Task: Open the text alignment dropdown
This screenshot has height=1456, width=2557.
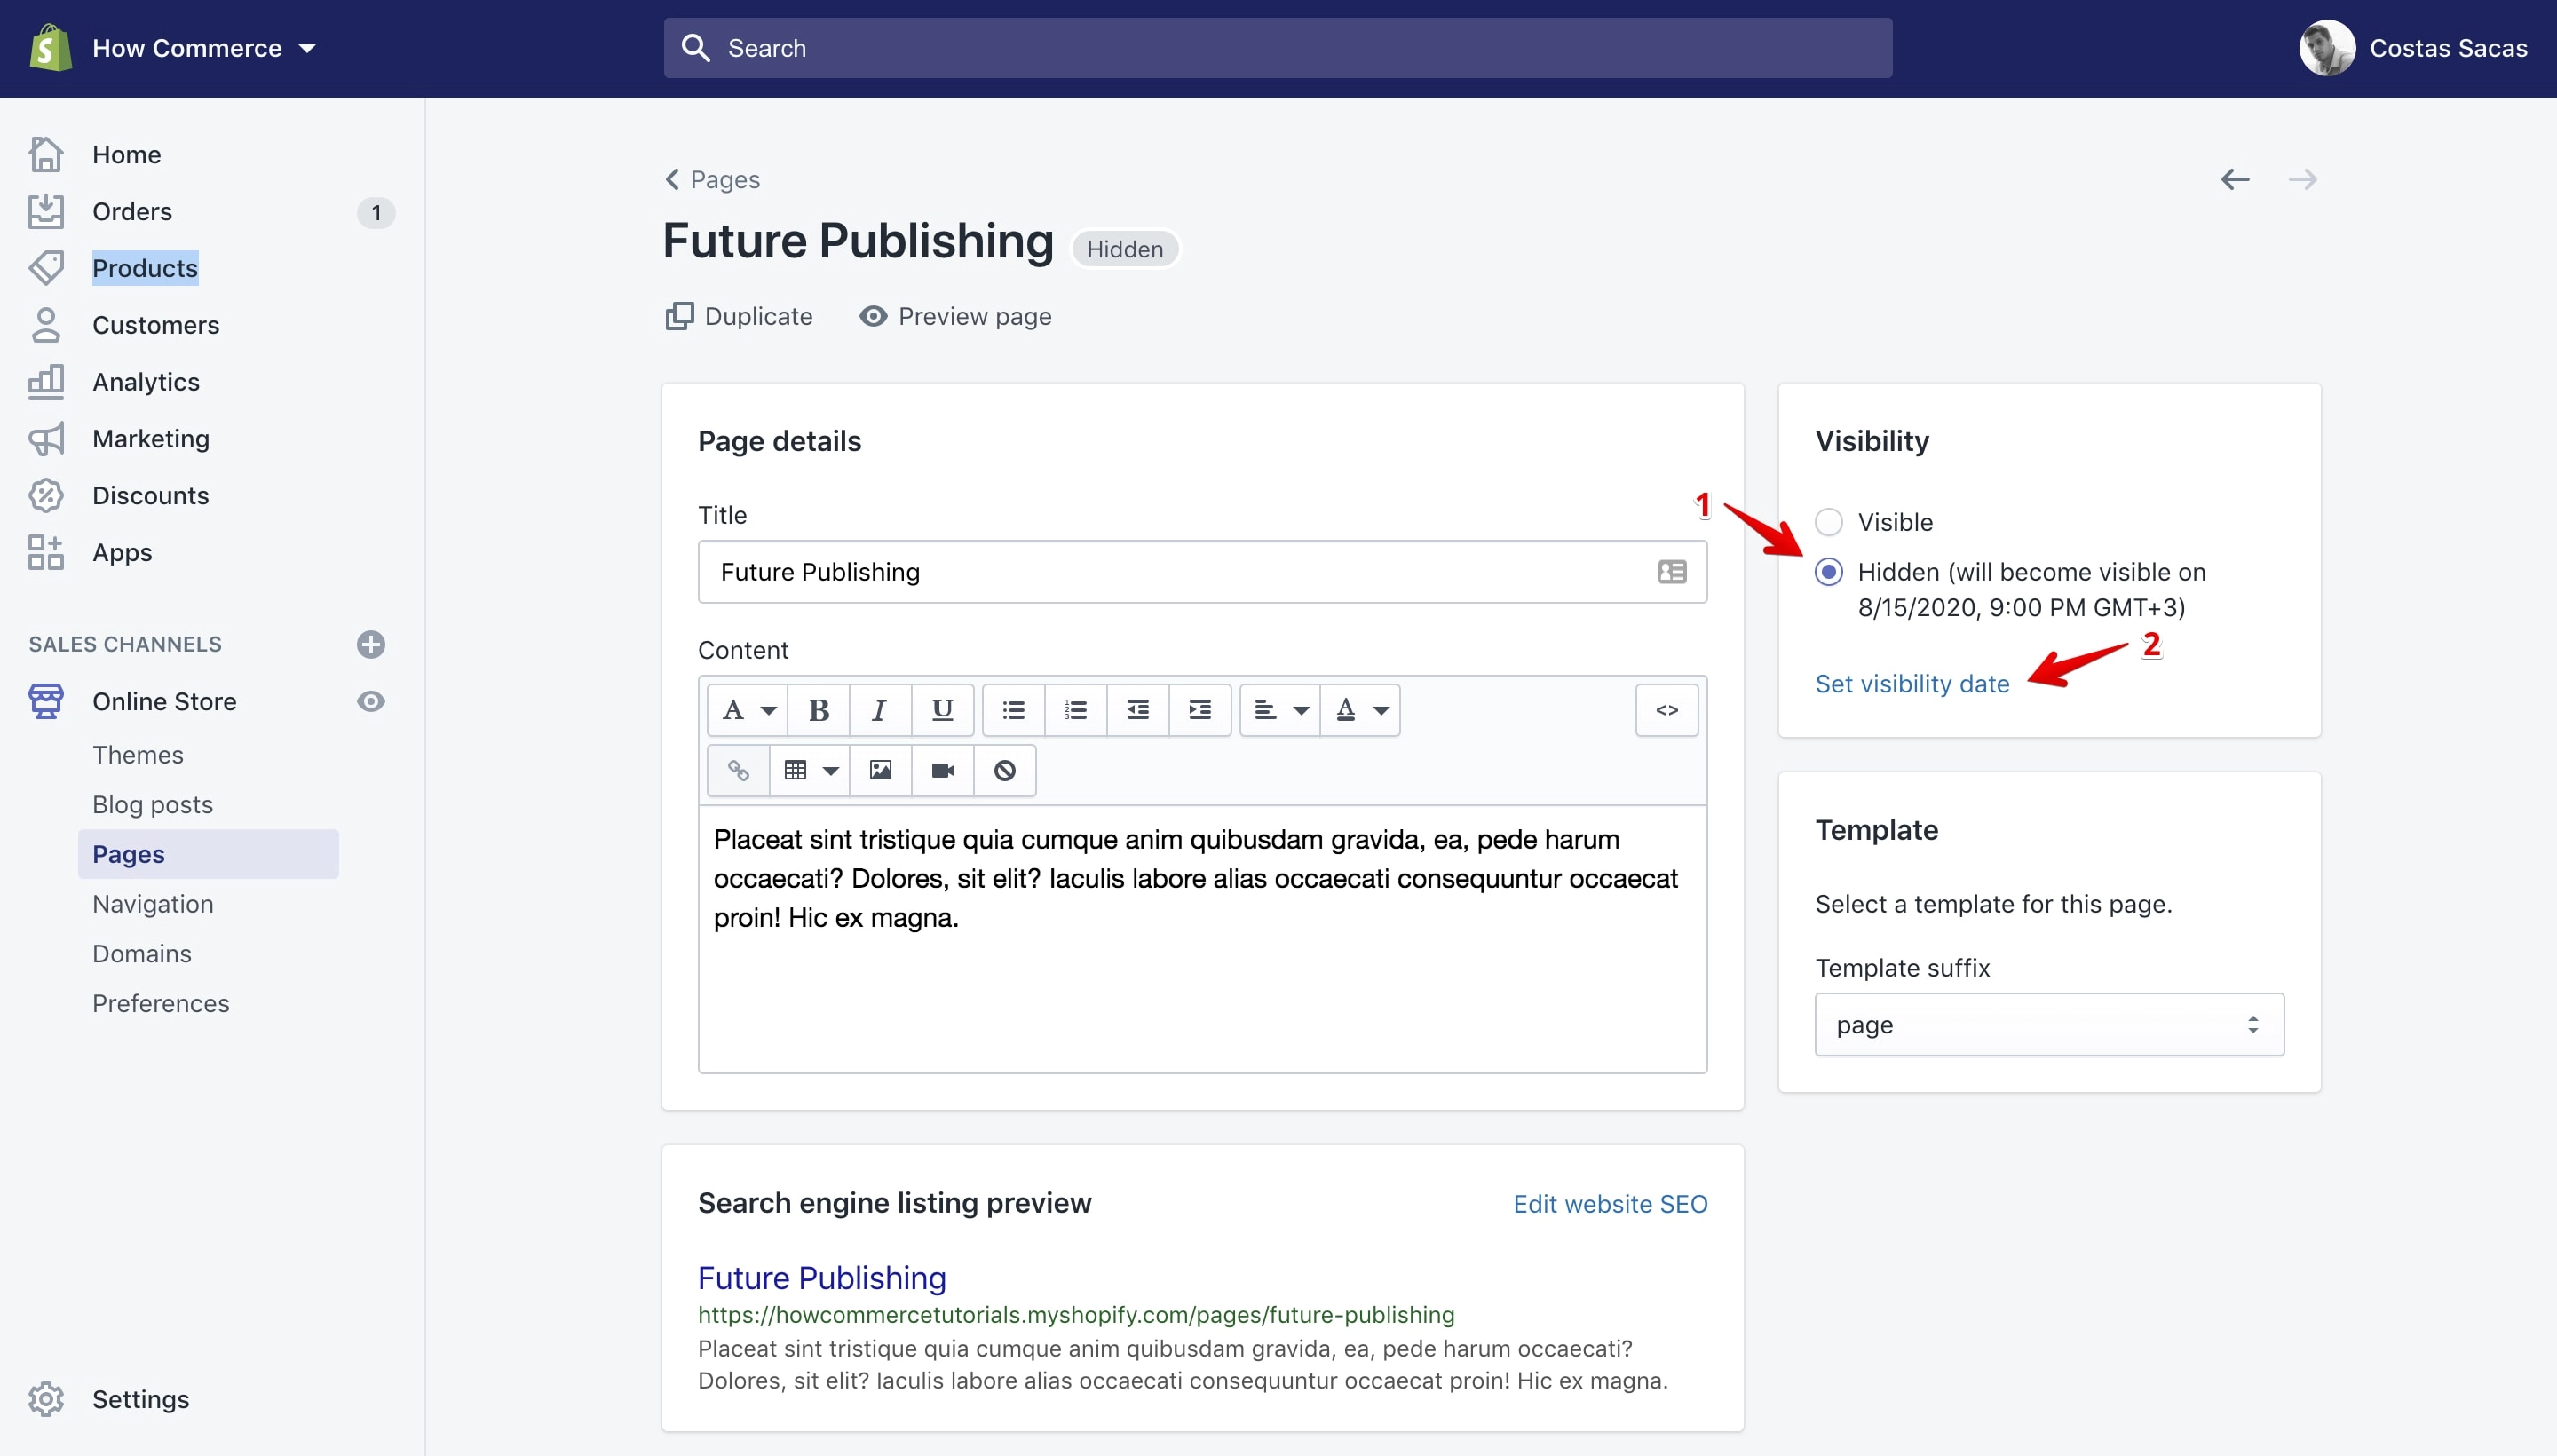Action: coord(1280,710)
